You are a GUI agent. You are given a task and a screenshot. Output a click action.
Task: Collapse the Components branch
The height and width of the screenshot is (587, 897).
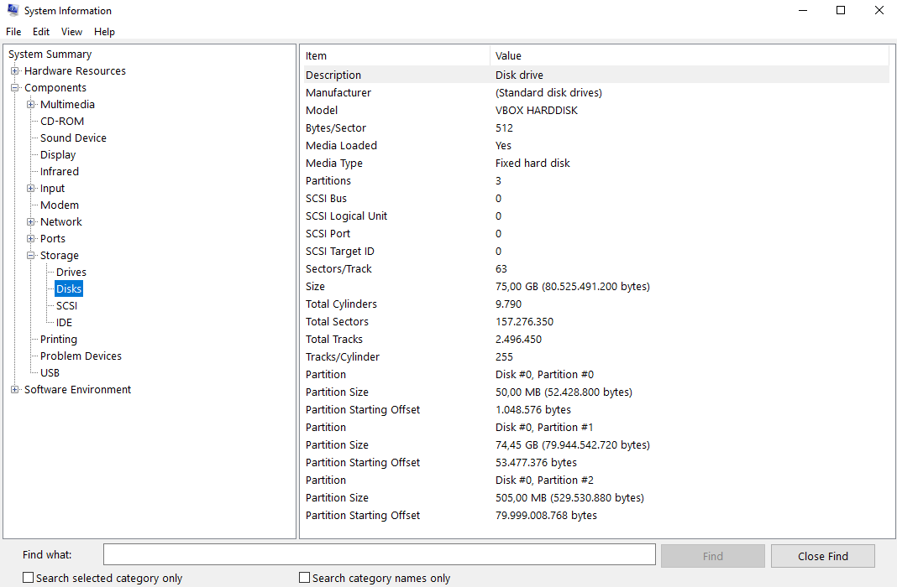coord(13,87)
